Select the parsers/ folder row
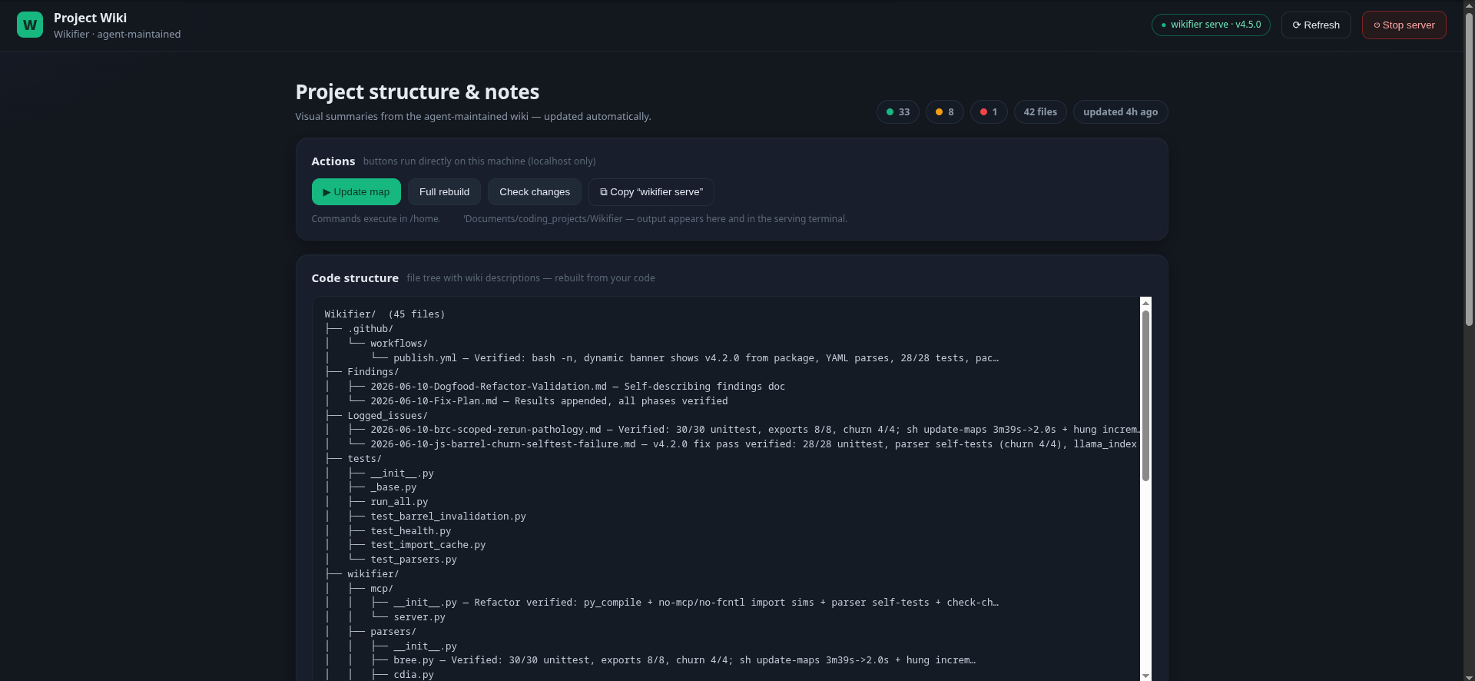The image size is (1475, 681). tap(393, 632)
